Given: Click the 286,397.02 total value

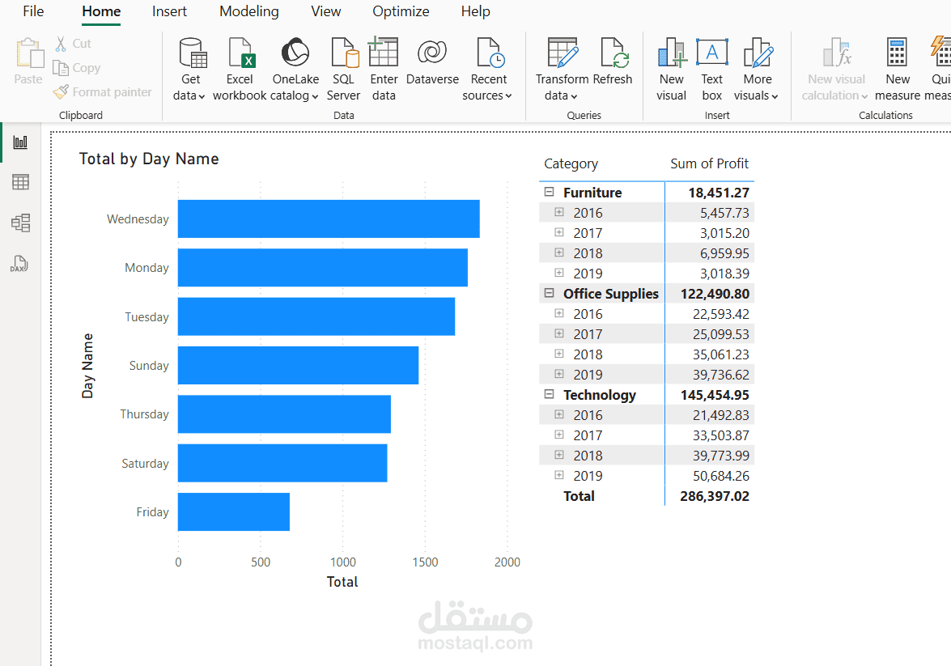Looking at the screenshot, I should click(715, 496).
